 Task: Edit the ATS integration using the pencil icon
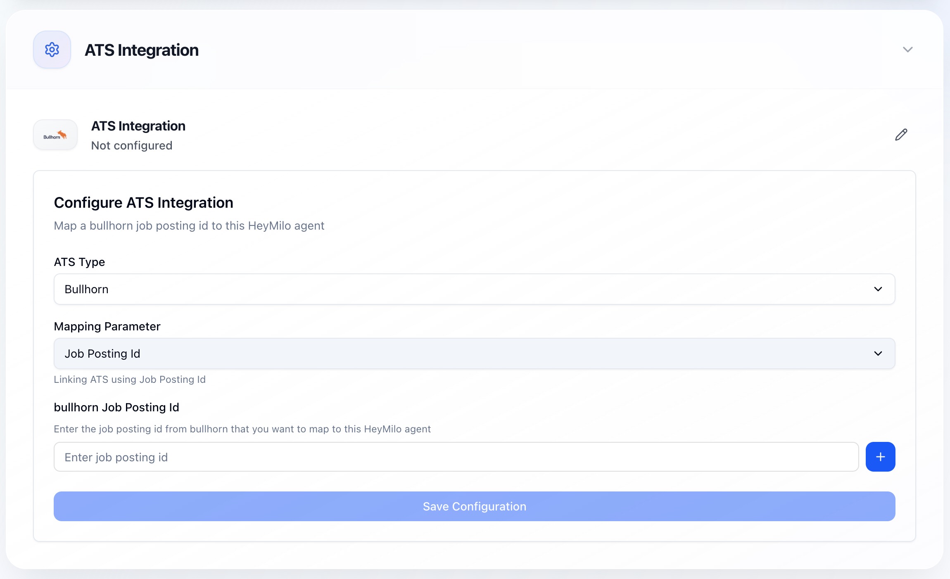(901, 135)
